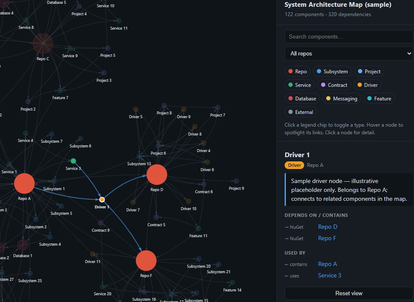The image size is (414, 302).
Task: Select the Service 8 node
Action: 26,20
